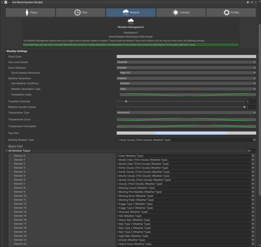261x247 pixels.
Task: Open object picker for Mostly Clear (Thin Clouds)
Action: pyautogui.click(x=253, y=160)
